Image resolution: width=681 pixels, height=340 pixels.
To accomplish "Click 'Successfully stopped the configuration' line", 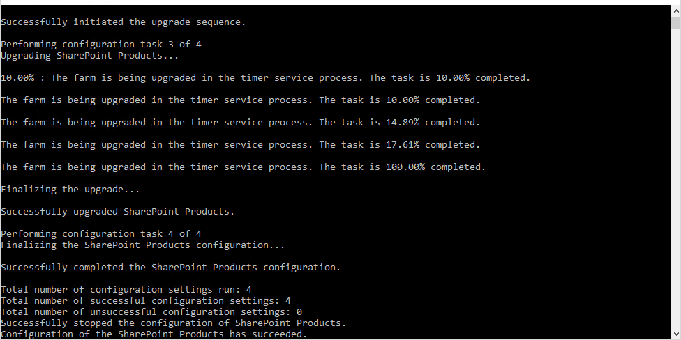I will [174, 323].
